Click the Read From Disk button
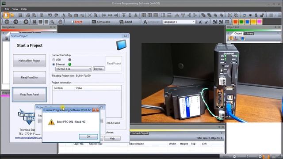 point(30,78)
